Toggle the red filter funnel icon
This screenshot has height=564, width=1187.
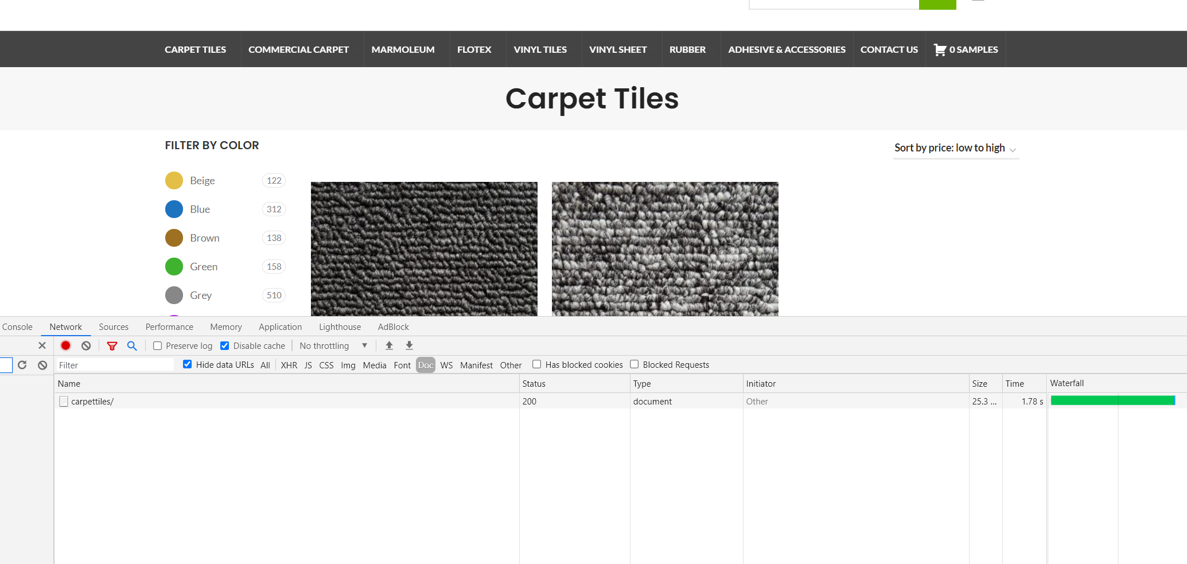[x=112, y=346]
